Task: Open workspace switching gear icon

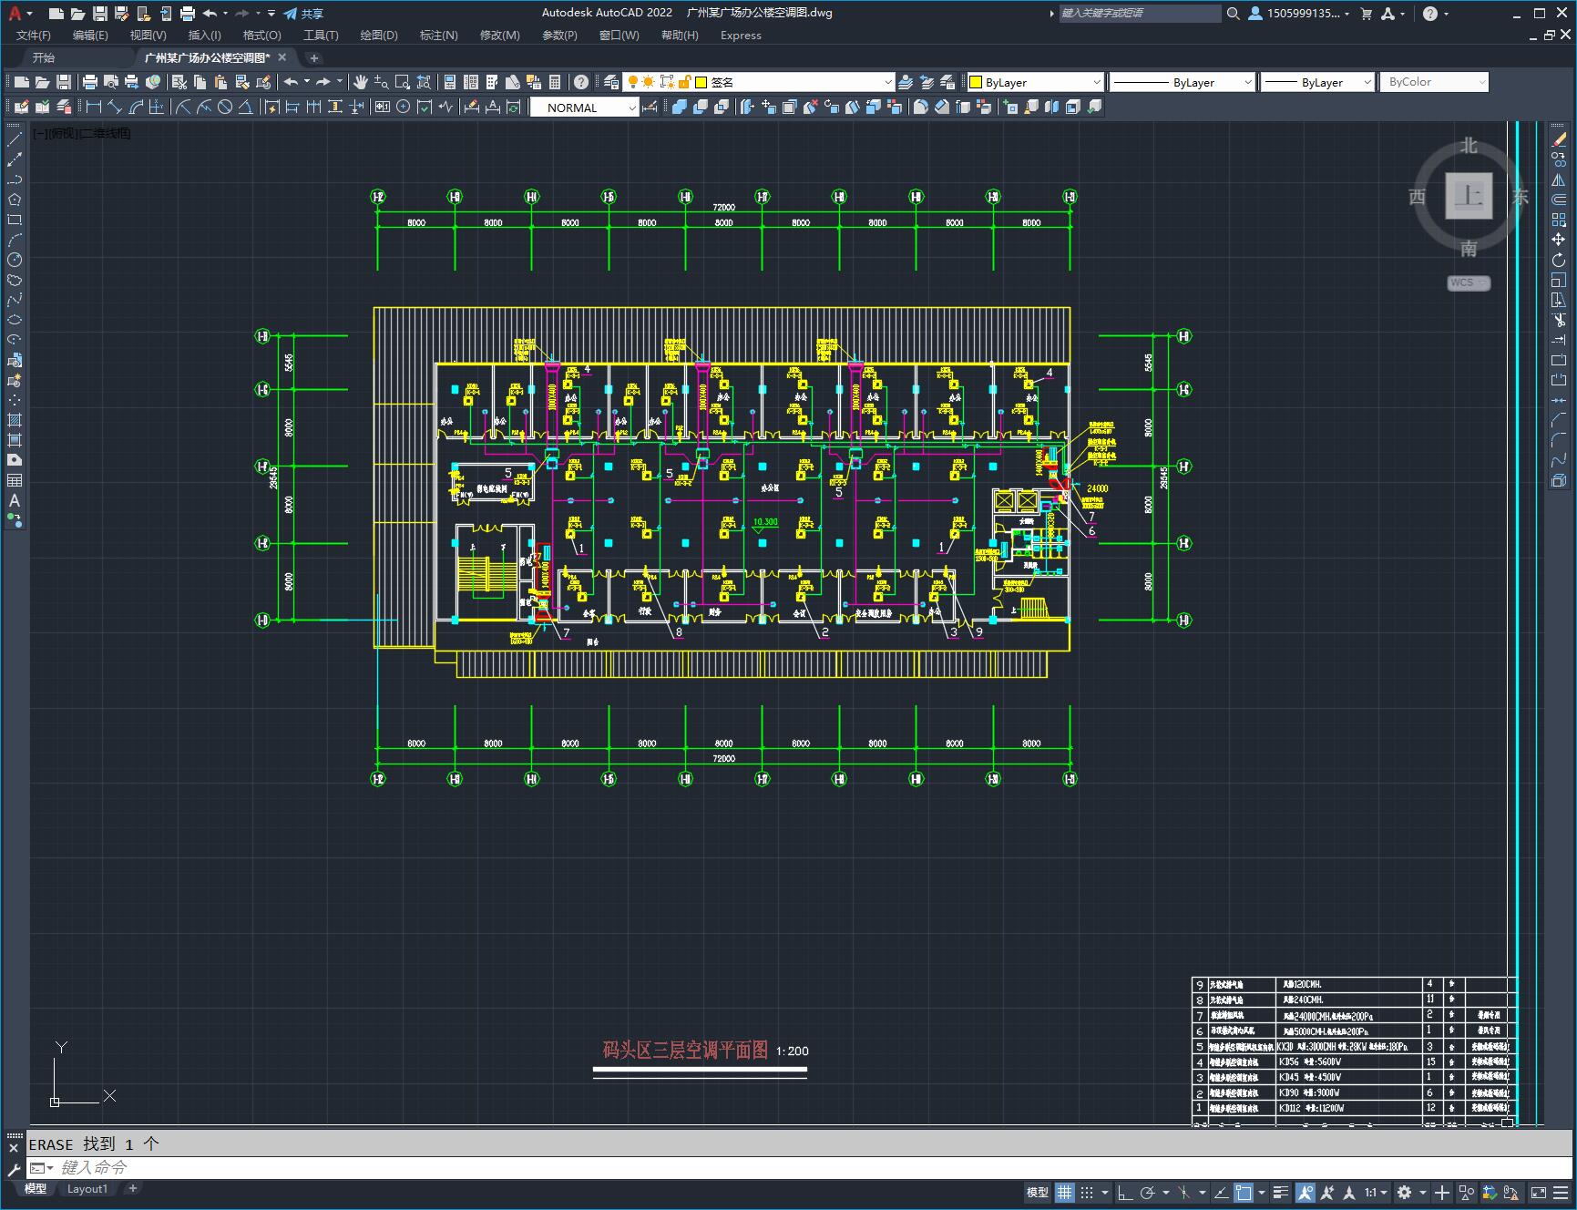Action: coord(1405,1192)
